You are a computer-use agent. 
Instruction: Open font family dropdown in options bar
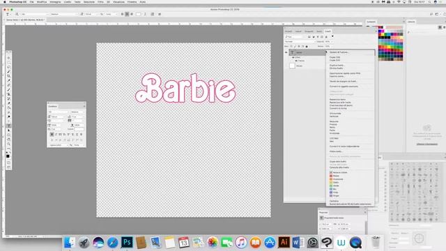35,14
